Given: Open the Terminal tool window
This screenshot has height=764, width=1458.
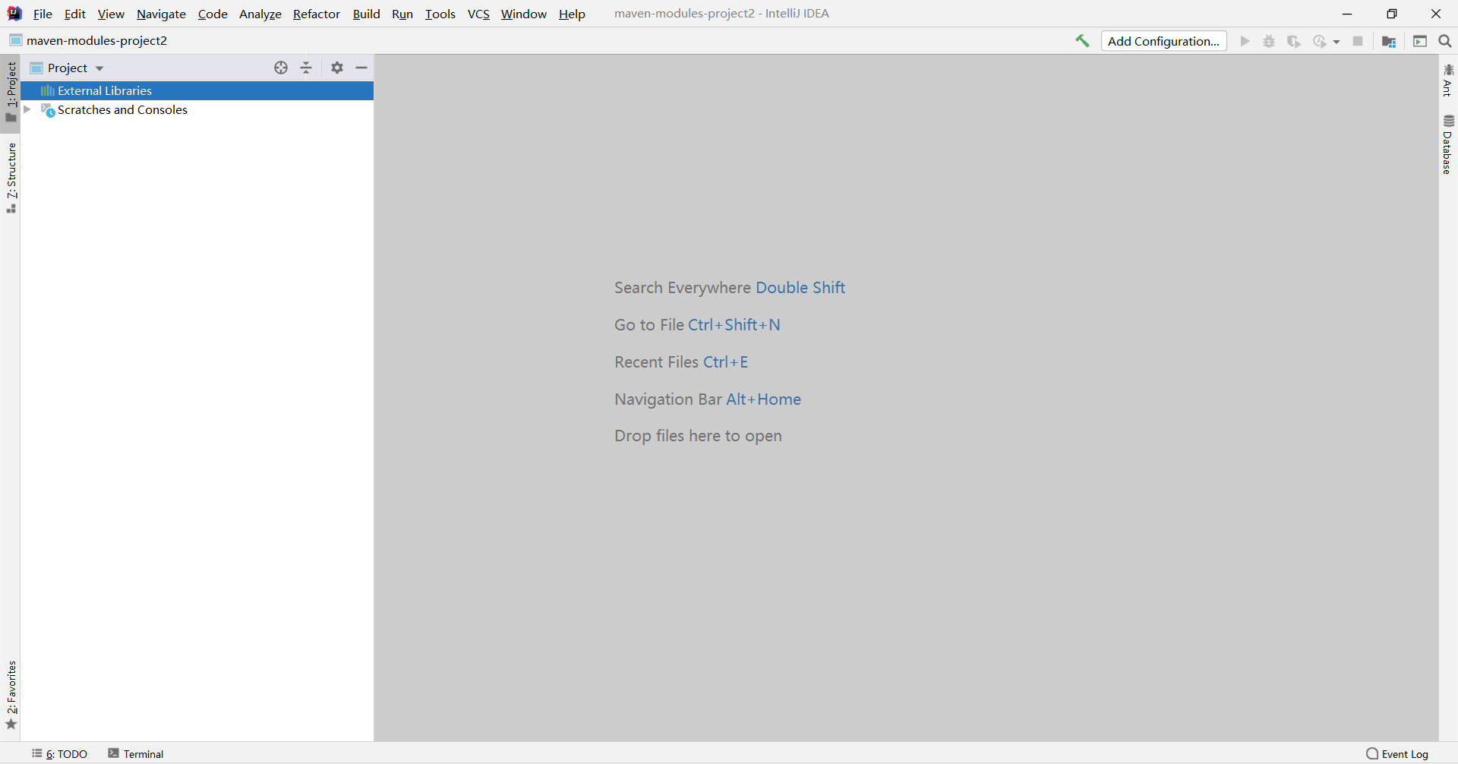Looking at the screenshot, I should tap(136, 753).
